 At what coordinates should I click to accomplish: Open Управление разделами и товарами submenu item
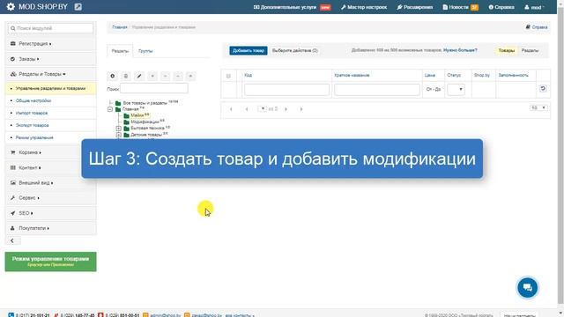pos(51,88)
